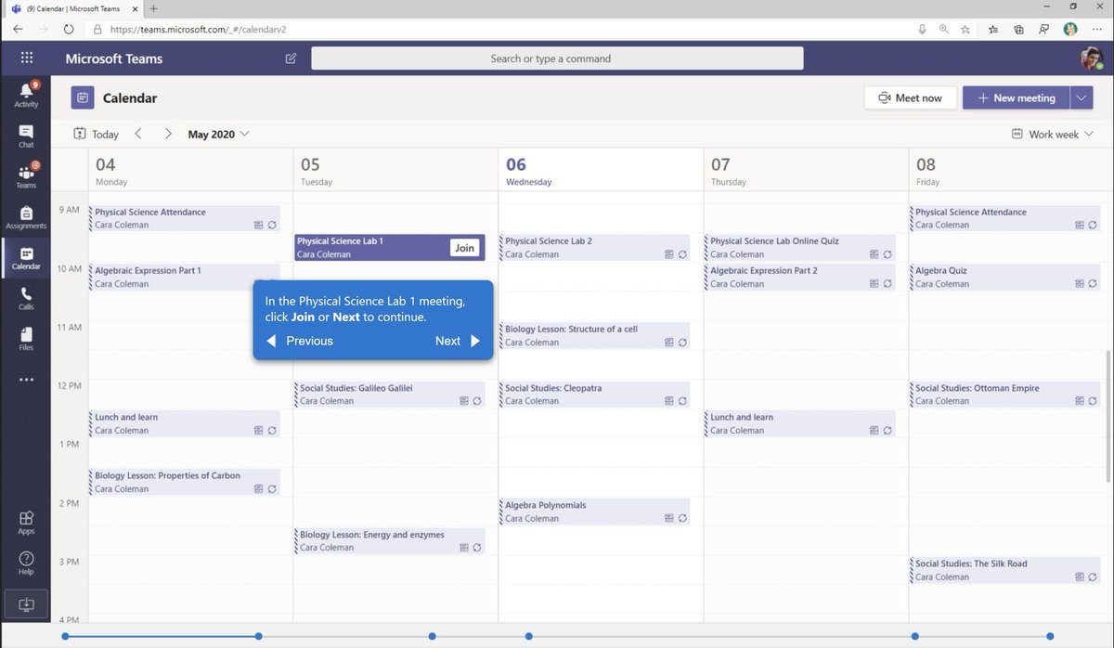1114x648 pixels.
Task: Open the browser favorites list icon
Action: click(x=993, y=29)
